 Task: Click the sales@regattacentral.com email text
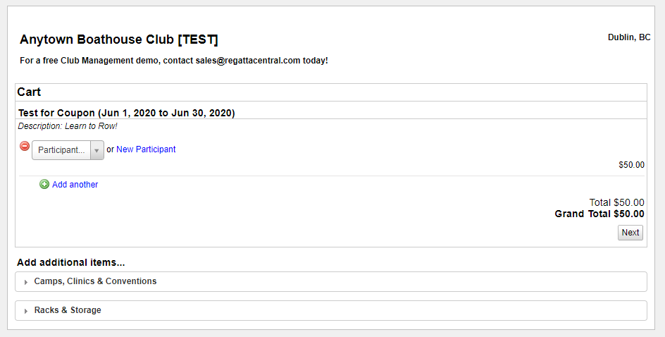coord(248,61)
